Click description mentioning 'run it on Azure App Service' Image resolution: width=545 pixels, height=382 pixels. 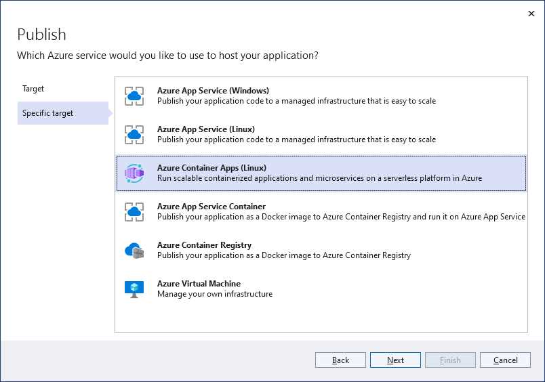point(341,217)
